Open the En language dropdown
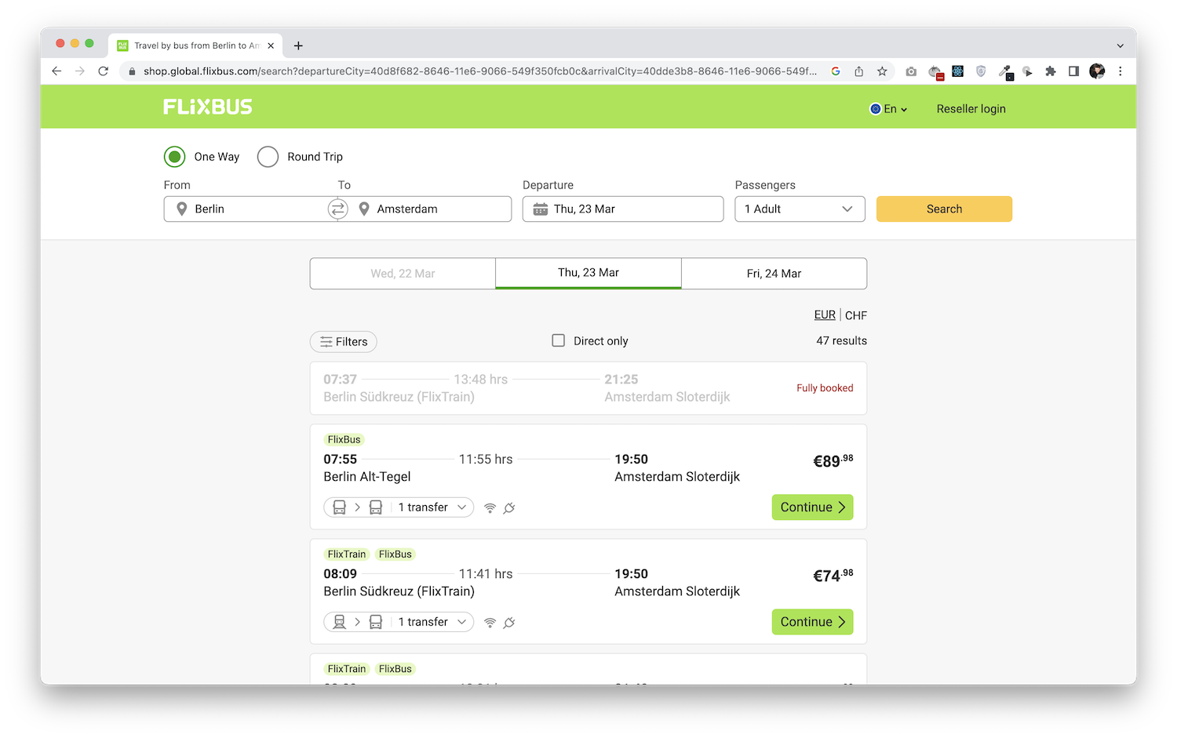 coord(891,109)
